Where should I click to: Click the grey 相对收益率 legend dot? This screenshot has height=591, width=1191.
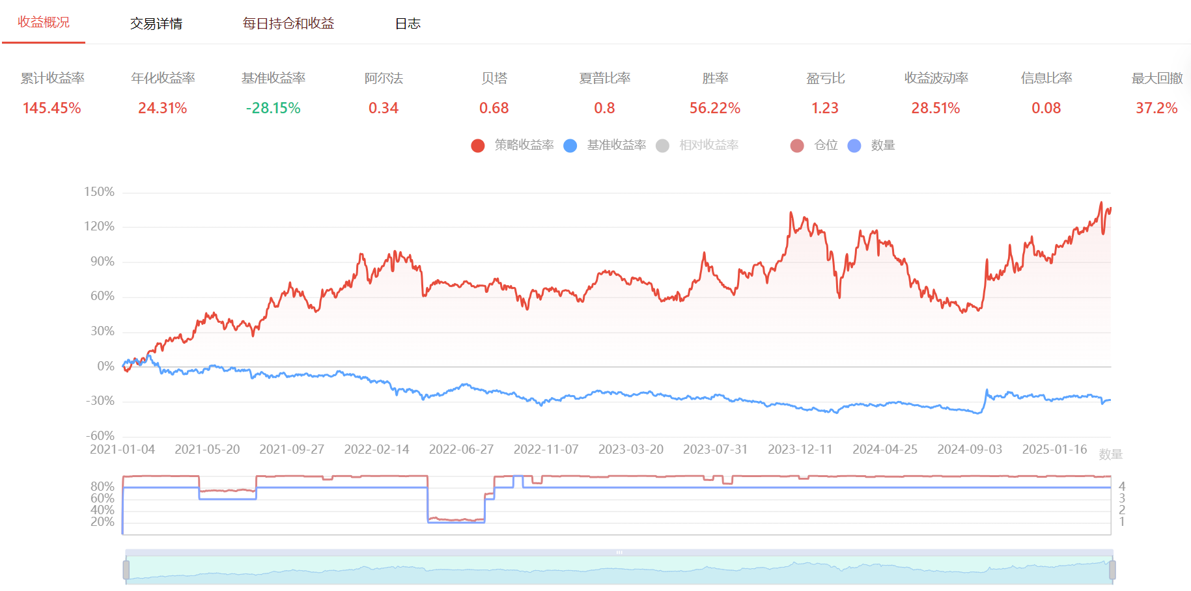(663, 146)
